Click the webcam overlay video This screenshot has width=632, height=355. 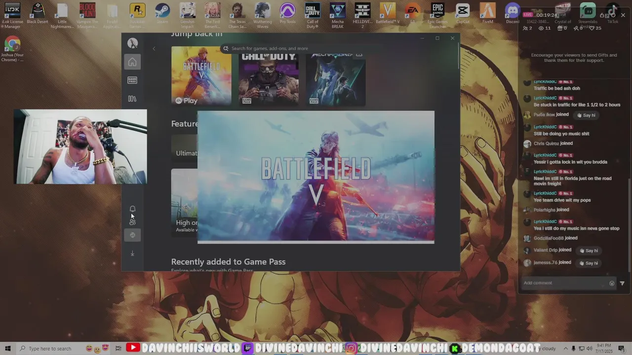80,147
